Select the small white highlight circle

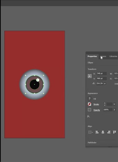[38, 80]
